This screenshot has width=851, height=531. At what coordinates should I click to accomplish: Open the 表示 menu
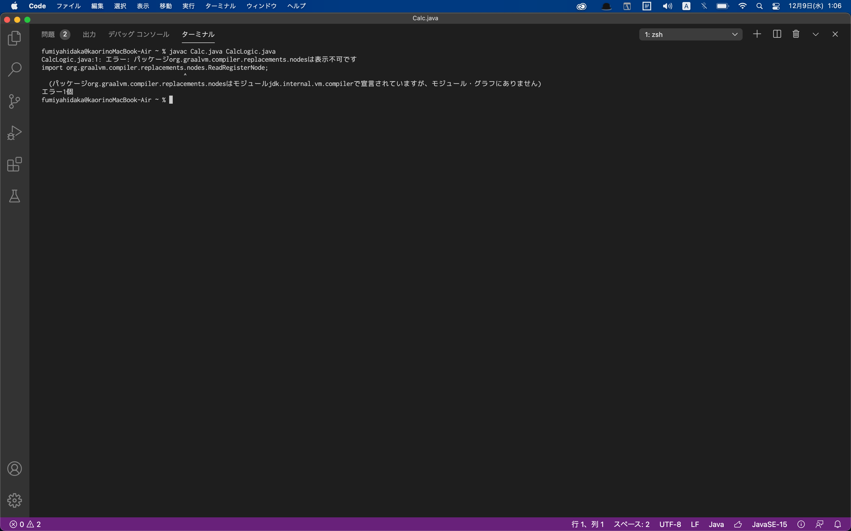(x=143, y=6)
